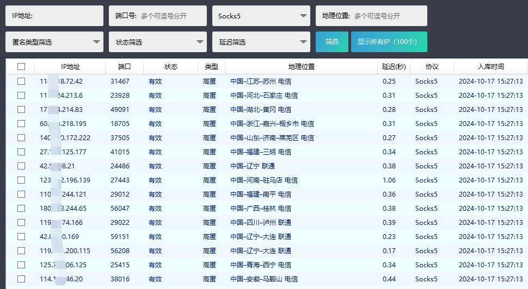Click the 入库时间 column header
528x289 pixels.
pyautogui.click(x=490, y=67)
